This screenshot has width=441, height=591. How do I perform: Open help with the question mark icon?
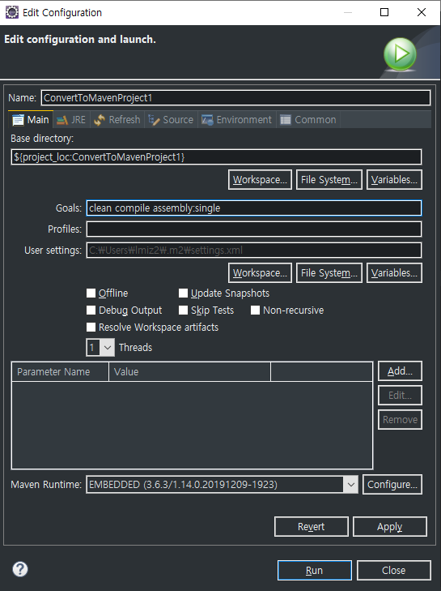coord(20,569)
